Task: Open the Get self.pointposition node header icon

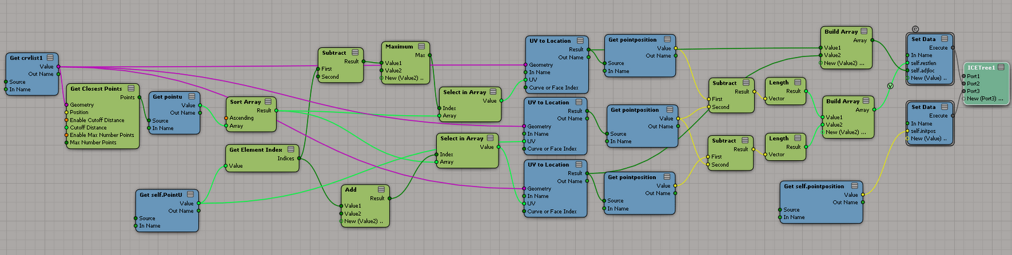Action: (855, 186)
